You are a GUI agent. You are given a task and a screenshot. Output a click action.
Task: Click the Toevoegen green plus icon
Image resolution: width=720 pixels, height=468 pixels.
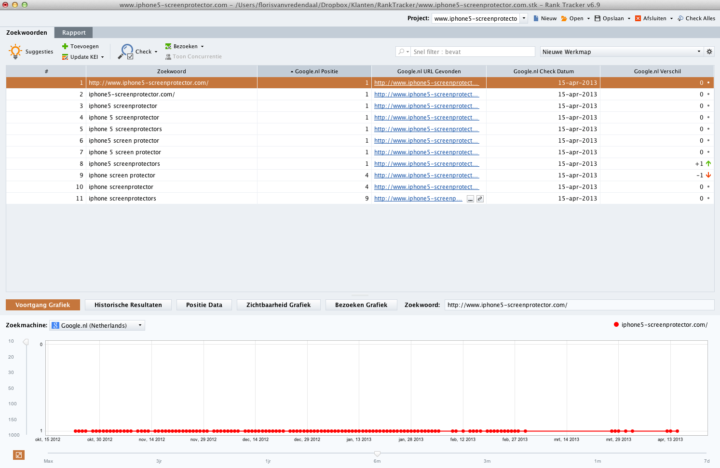coord(65,46)
